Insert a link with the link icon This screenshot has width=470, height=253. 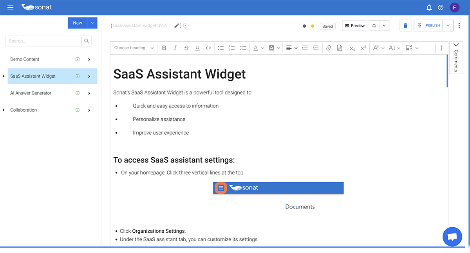pyautogui.click(x=329, y=48)
